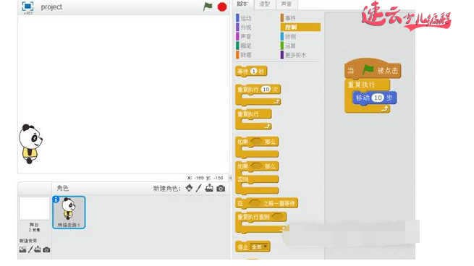Create new sprite from camera icon

tap(221, 189)
